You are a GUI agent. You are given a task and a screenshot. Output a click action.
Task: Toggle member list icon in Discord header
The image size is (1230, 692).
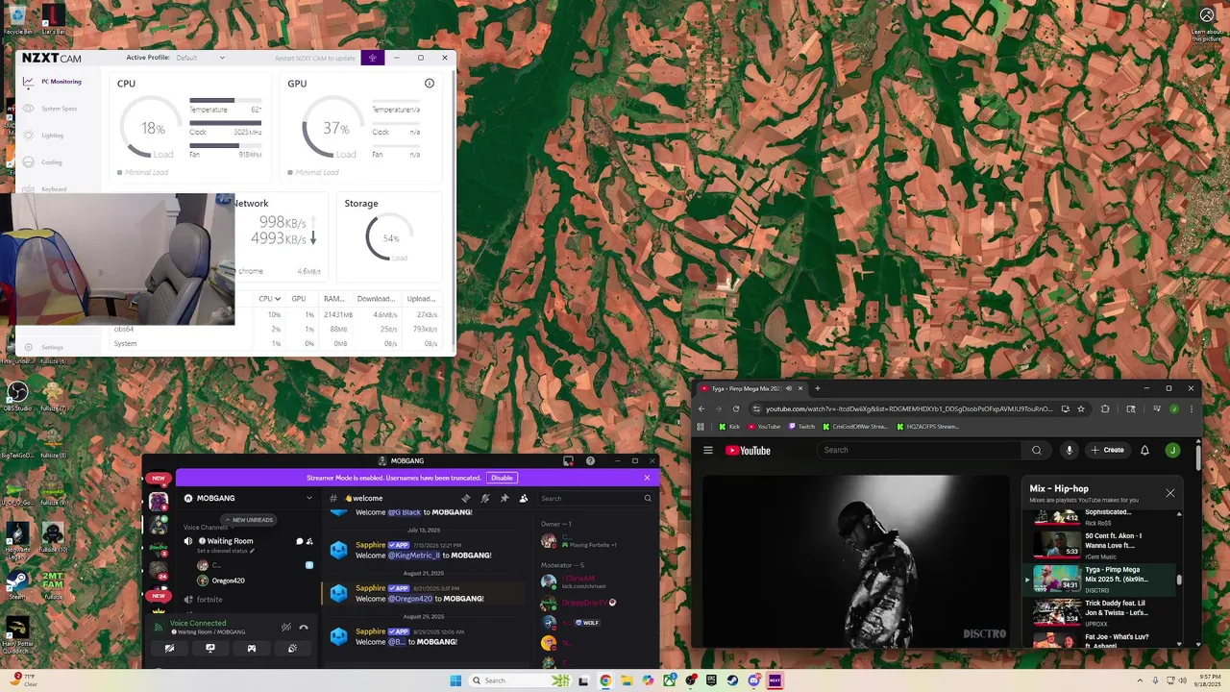point(523,499)
